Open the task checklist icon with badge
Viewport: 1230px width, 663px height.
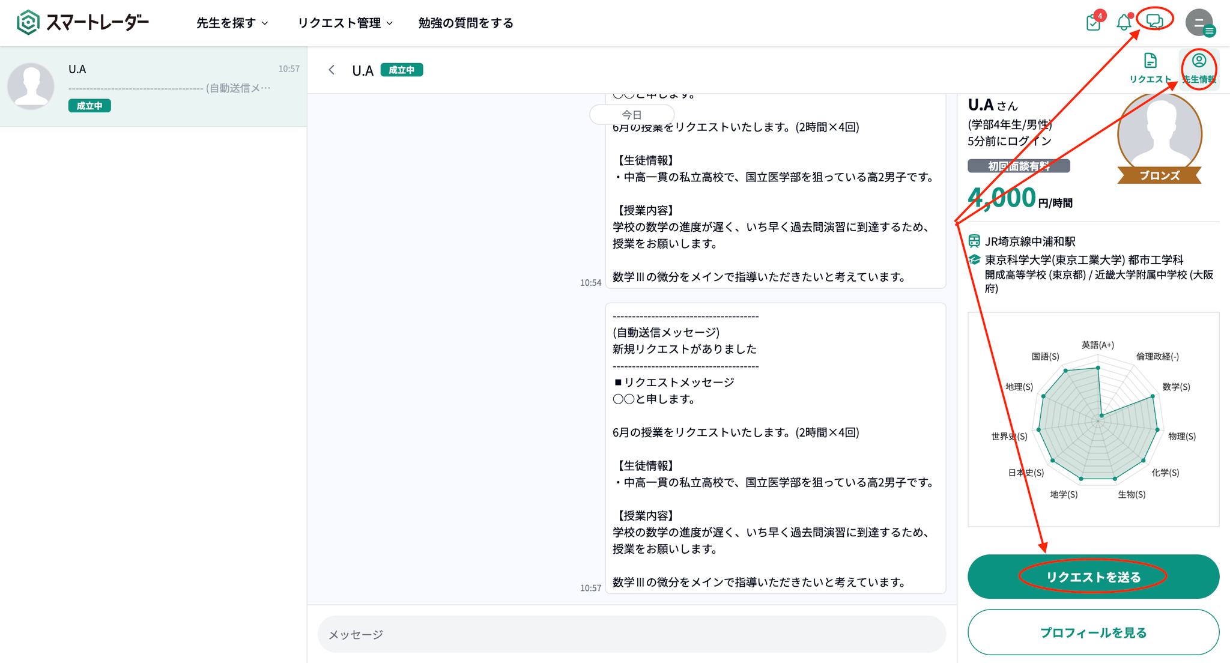[x=1093, y=23]
